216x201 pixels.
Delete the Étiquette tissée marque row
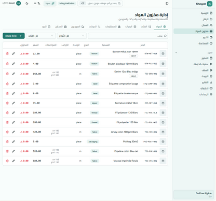pos(7,93)
